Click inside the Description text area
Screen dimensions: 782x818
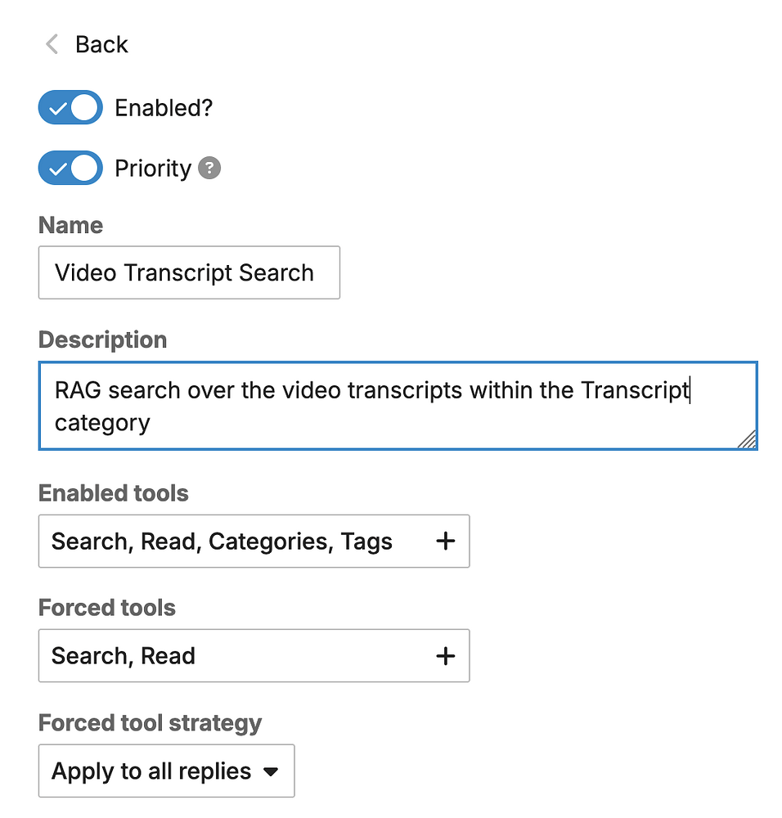[398, 406]
